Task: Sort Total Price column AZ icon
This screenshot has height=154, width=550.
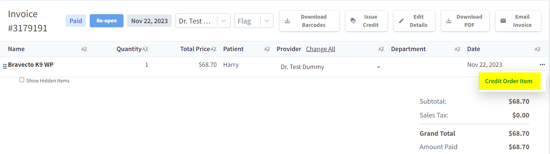Action: (x=214, y=49)
